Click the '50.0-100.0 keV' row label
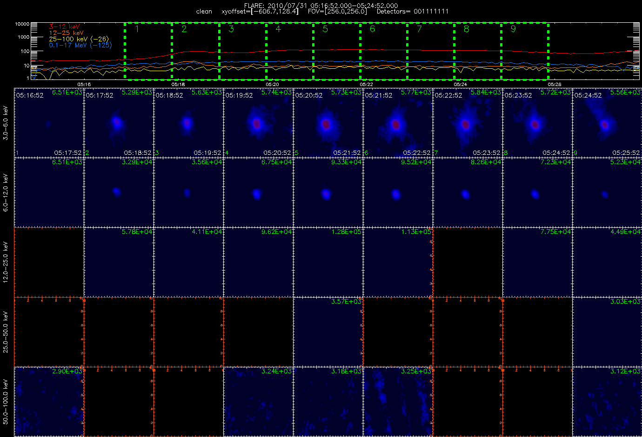The image size is (642, 437). pos(6,402)
